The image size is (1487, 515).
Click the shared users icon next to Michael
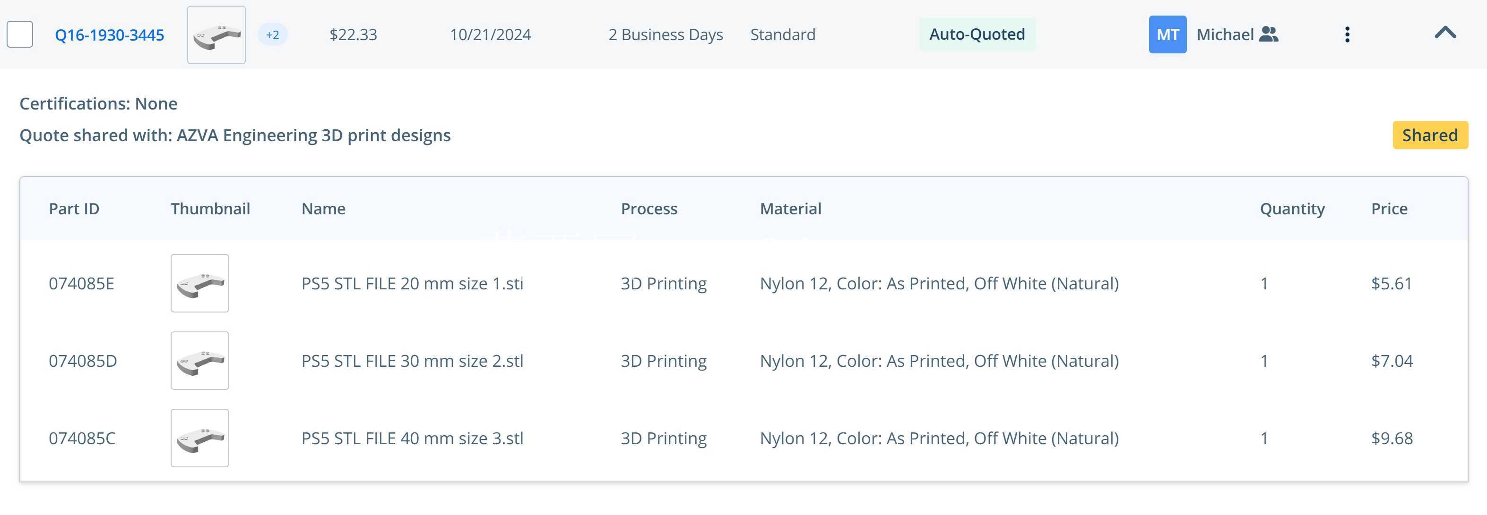coord(1269,34)
